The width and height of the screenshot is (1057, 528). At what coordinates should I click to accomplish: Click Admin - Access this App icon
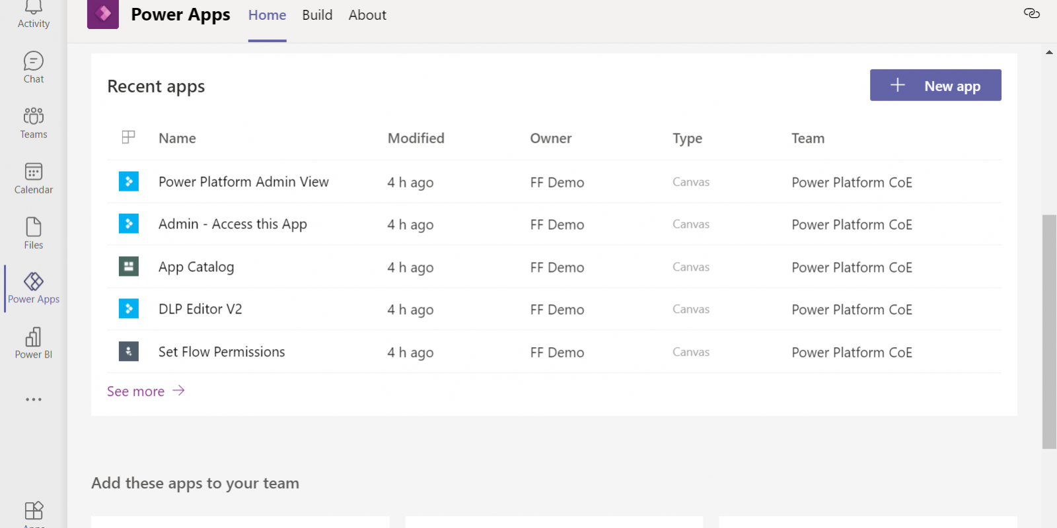coord(129,224)
